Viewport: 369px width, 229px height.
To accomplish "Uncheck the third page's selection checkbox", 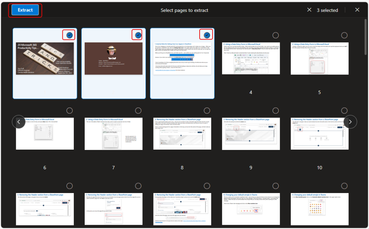I will [x=207, y=35].
